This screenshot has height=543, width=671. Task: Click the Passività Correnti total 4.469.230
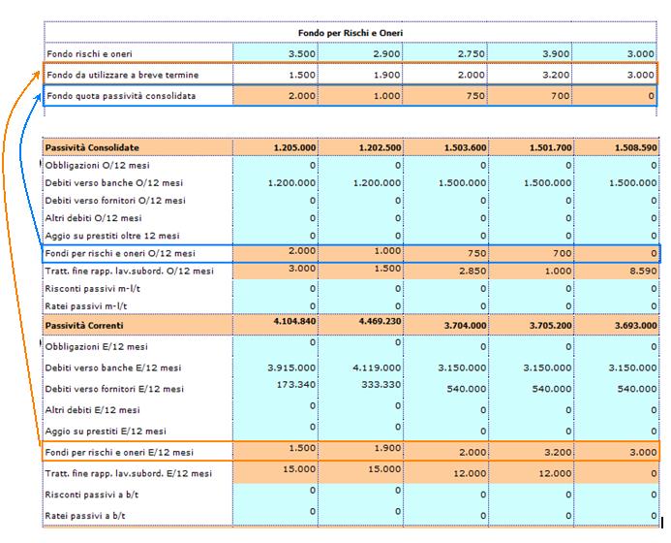pyautogui.click(x=380, y=321)
